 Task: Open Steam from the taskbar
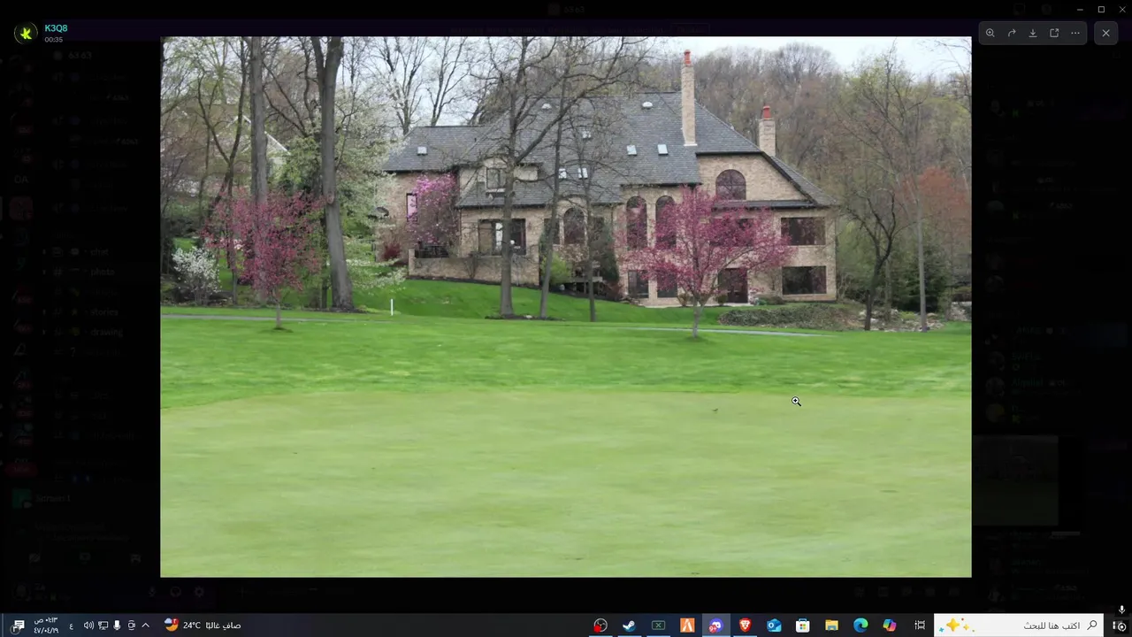(x=629, y=625)
